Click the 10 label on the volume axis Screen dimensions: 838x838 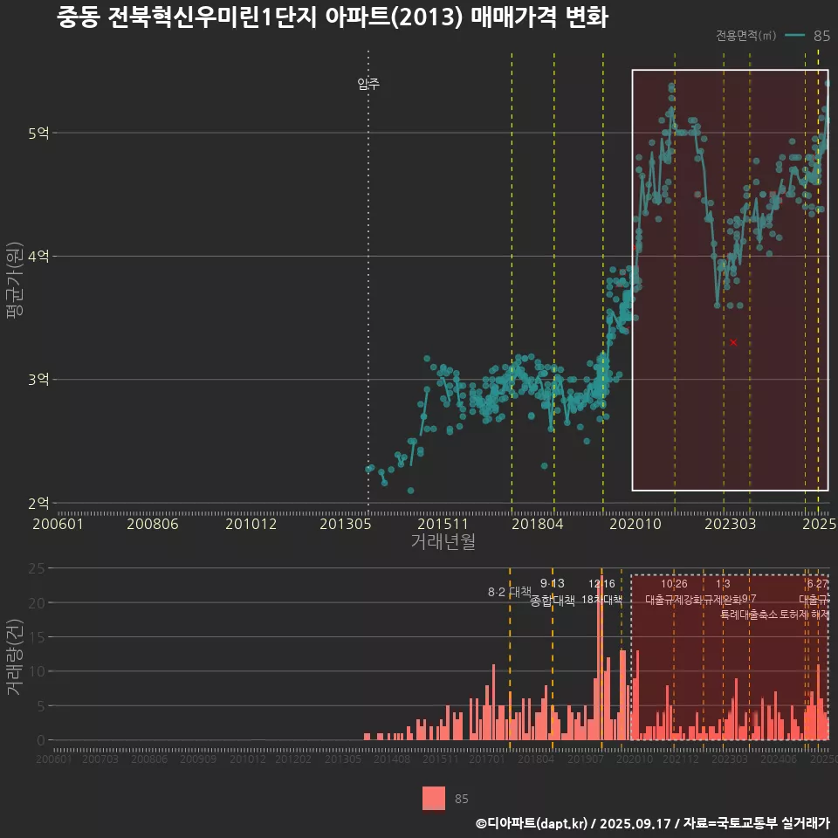tap(37, 671)
